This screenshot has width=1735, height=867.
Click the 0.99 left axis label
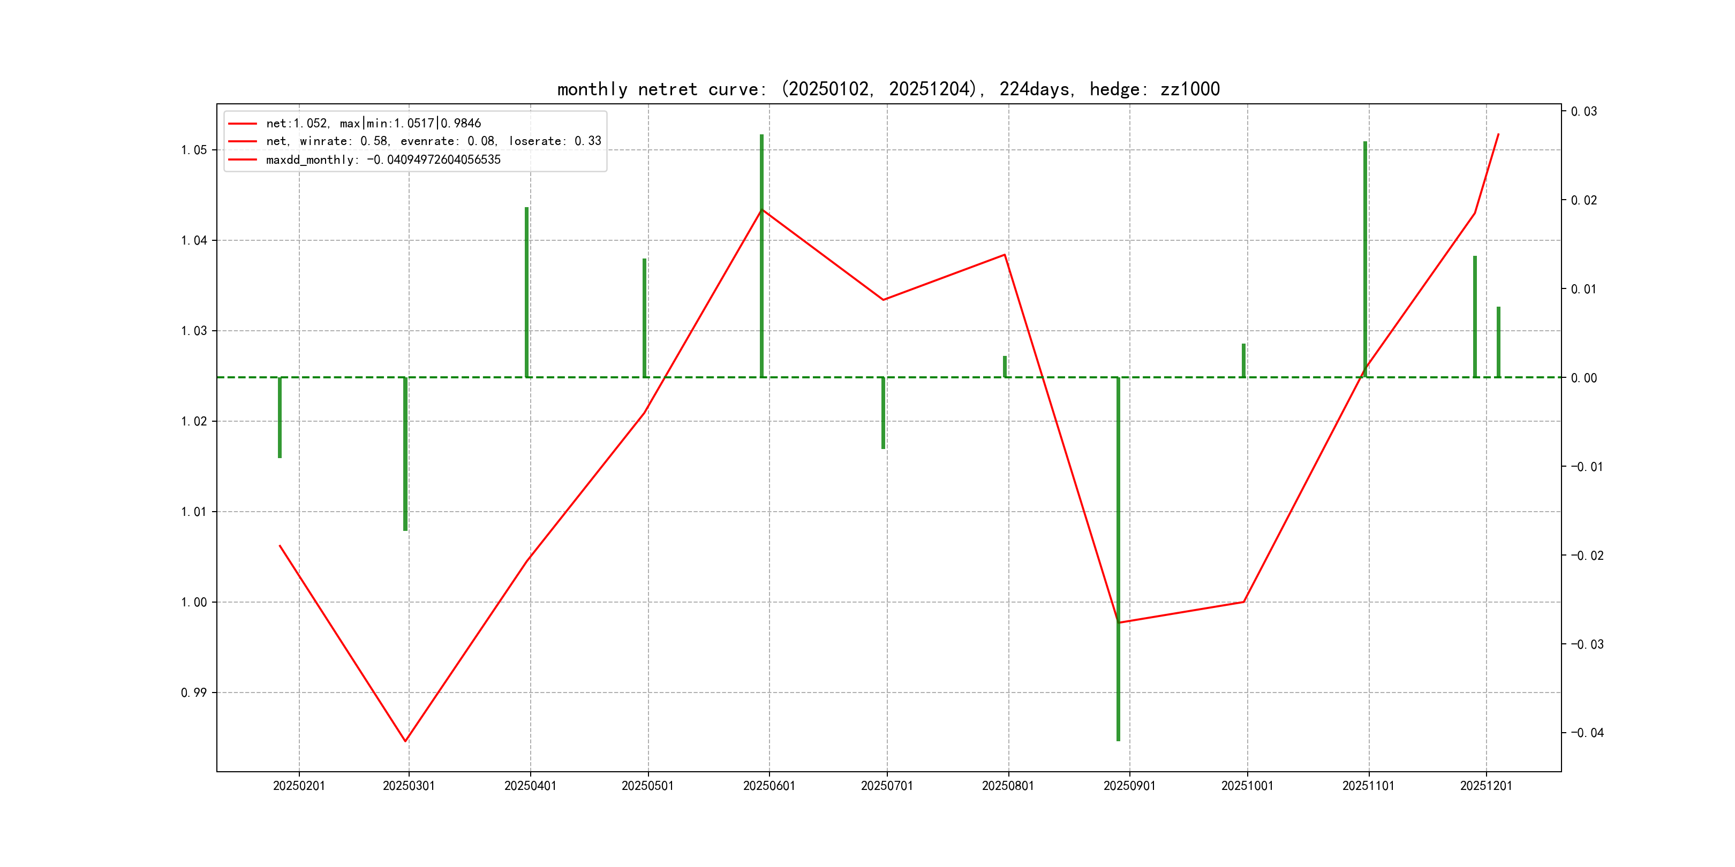tap(194, 693)
